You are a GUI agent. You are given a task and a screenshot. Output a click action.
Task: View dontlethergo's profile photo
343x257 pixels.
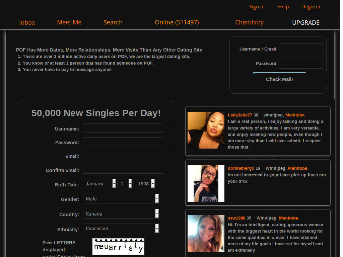206,183
